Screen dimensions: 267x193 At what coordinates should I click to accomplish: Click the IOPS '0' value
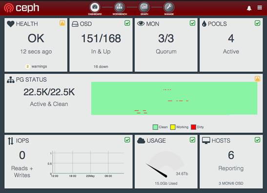22,155
